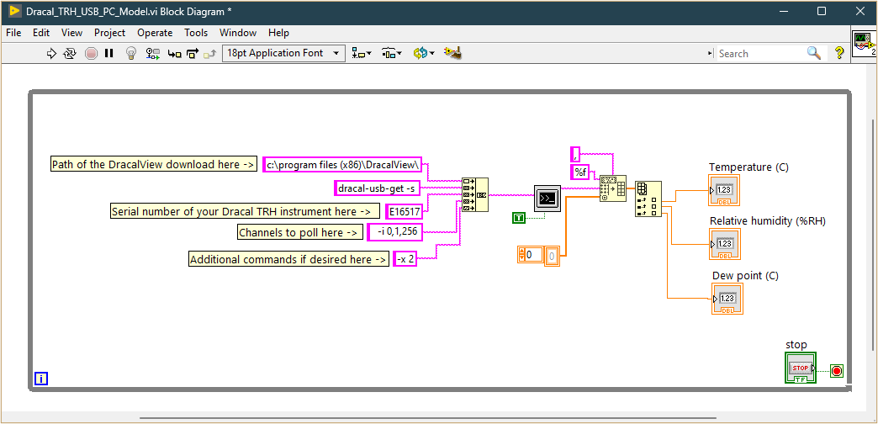Click the Search field in toolbar
878x424 pixels.
(x=761, y=53)
